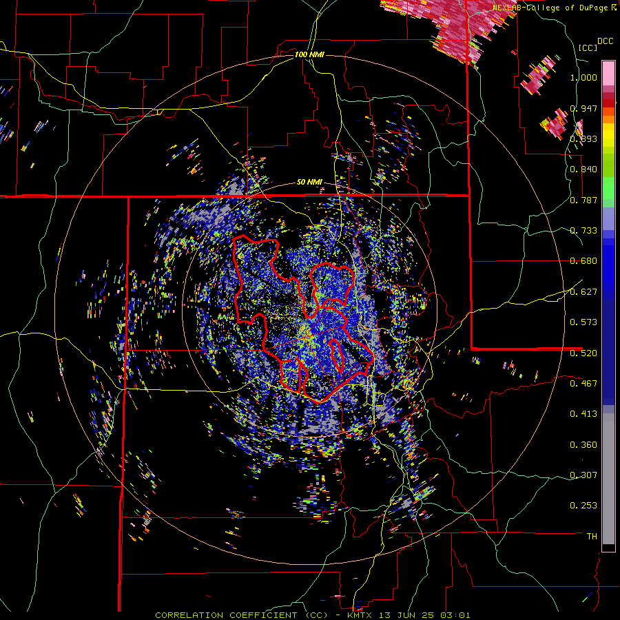Click the 50 NMI range ring label

(309, 182)
